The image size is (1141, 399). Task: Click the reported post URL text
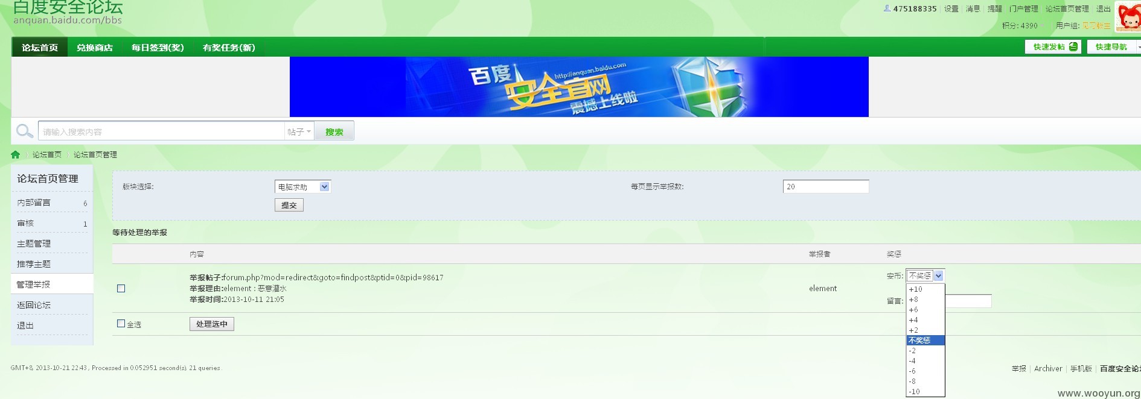tap(333, 278)
